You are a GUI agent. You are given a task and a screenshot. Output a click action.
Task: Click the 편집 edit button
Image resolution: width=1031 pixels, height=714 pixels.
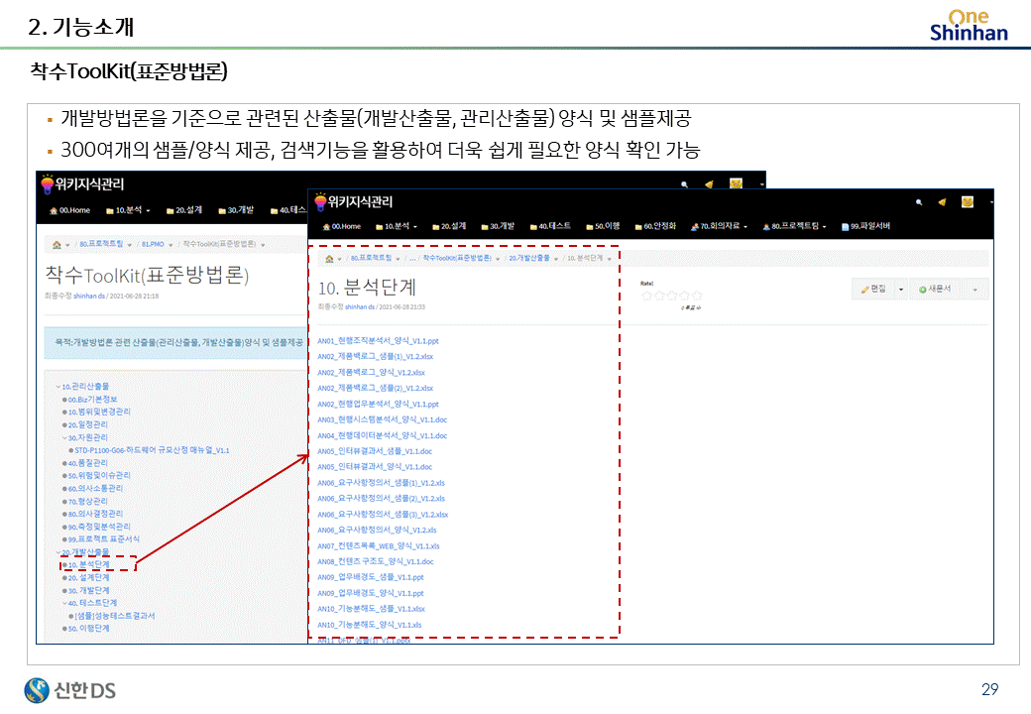coord(873,289)
